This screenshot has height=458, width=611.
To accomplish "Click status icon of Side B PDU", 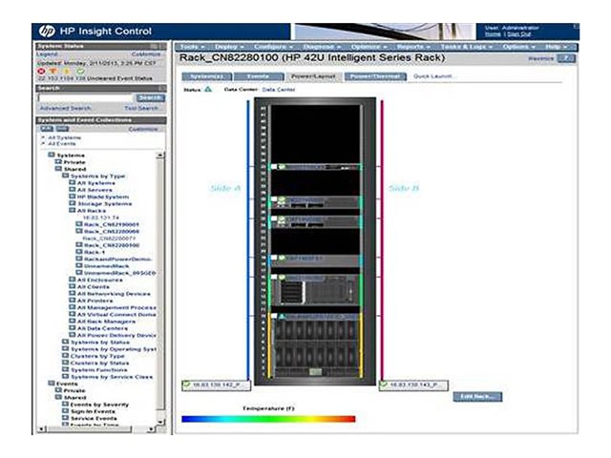I will [384, 385].
